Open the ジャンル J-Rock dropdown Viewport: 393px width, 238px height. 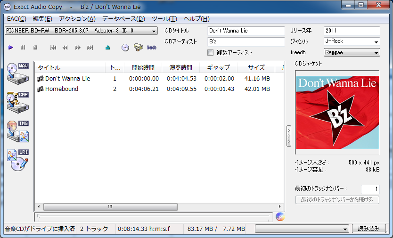pos(352,41)
